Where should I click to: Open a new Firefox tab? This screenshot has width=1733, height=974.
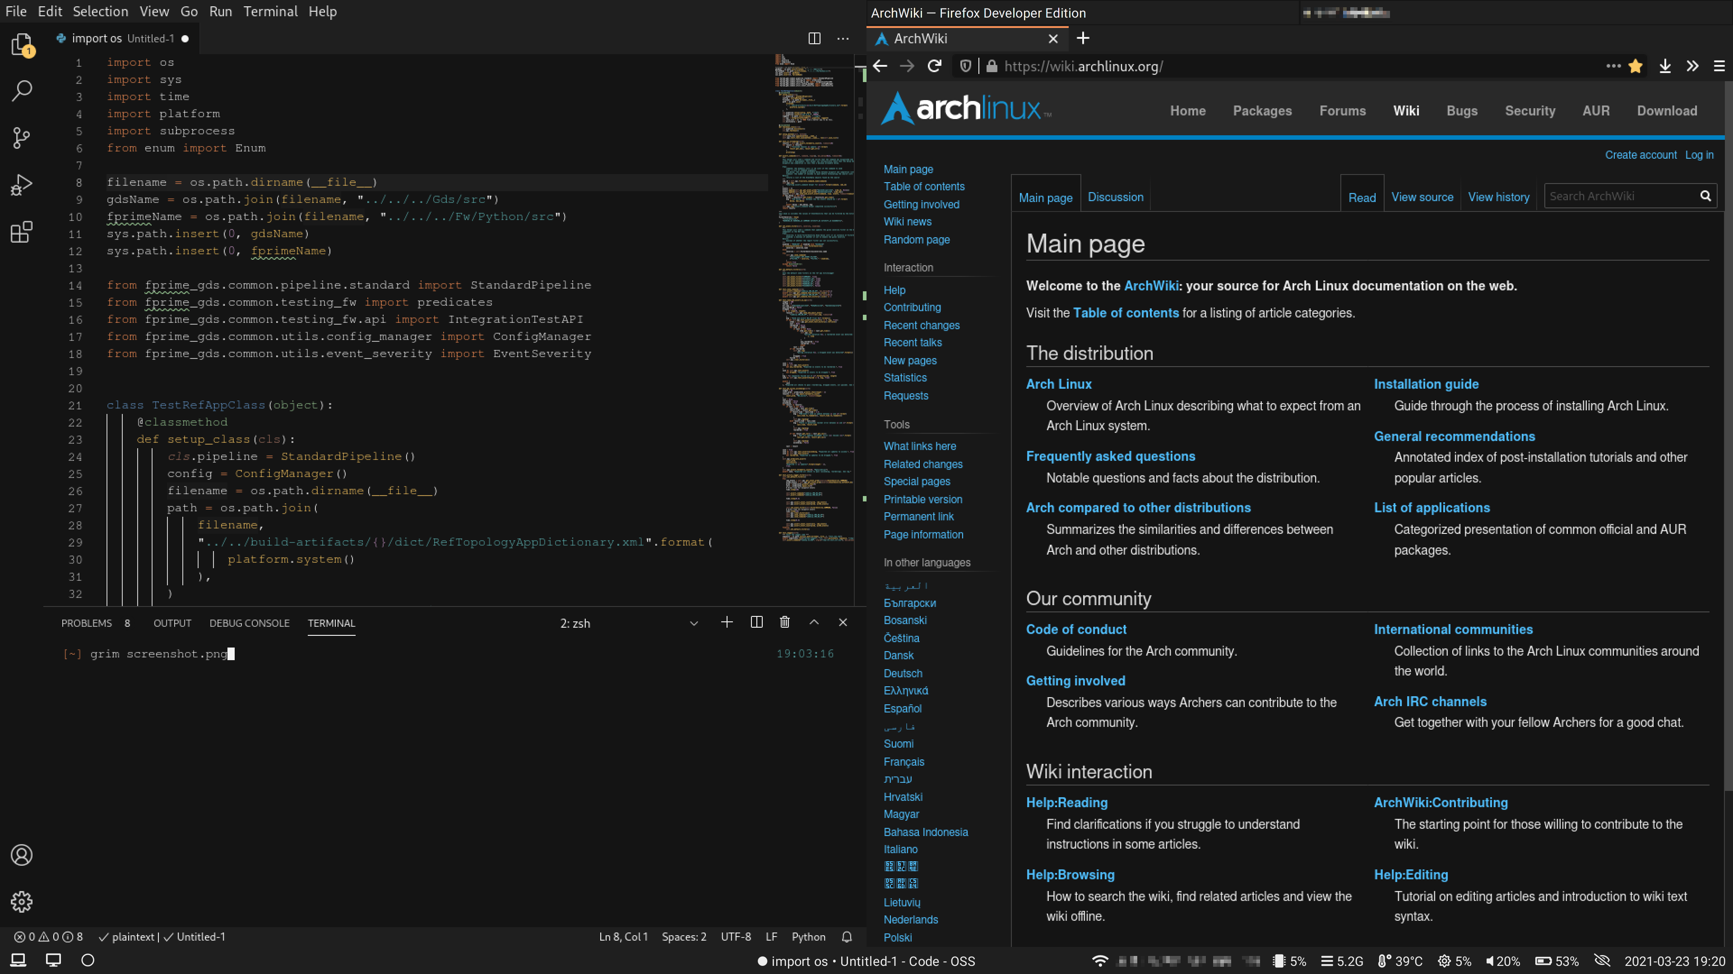[1083, 38]
